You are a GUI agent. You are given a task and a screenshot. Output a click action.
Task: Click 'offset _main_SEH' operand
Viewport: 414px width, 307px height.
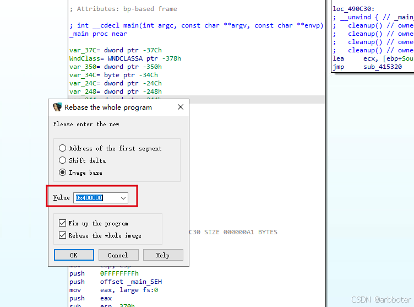pyautogui.click(x=131, y=282)
